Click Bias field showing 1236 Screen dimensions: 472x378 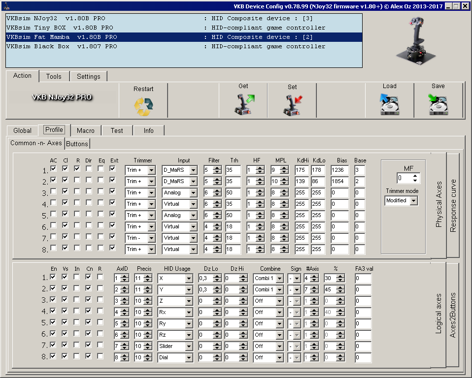point(339,170)
